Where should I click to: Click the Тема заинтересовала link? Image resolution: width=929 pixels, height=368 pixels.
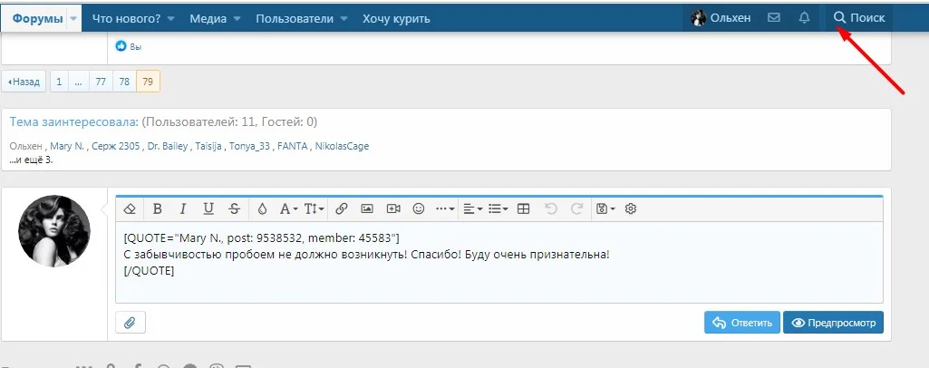[x=74, y=122]
